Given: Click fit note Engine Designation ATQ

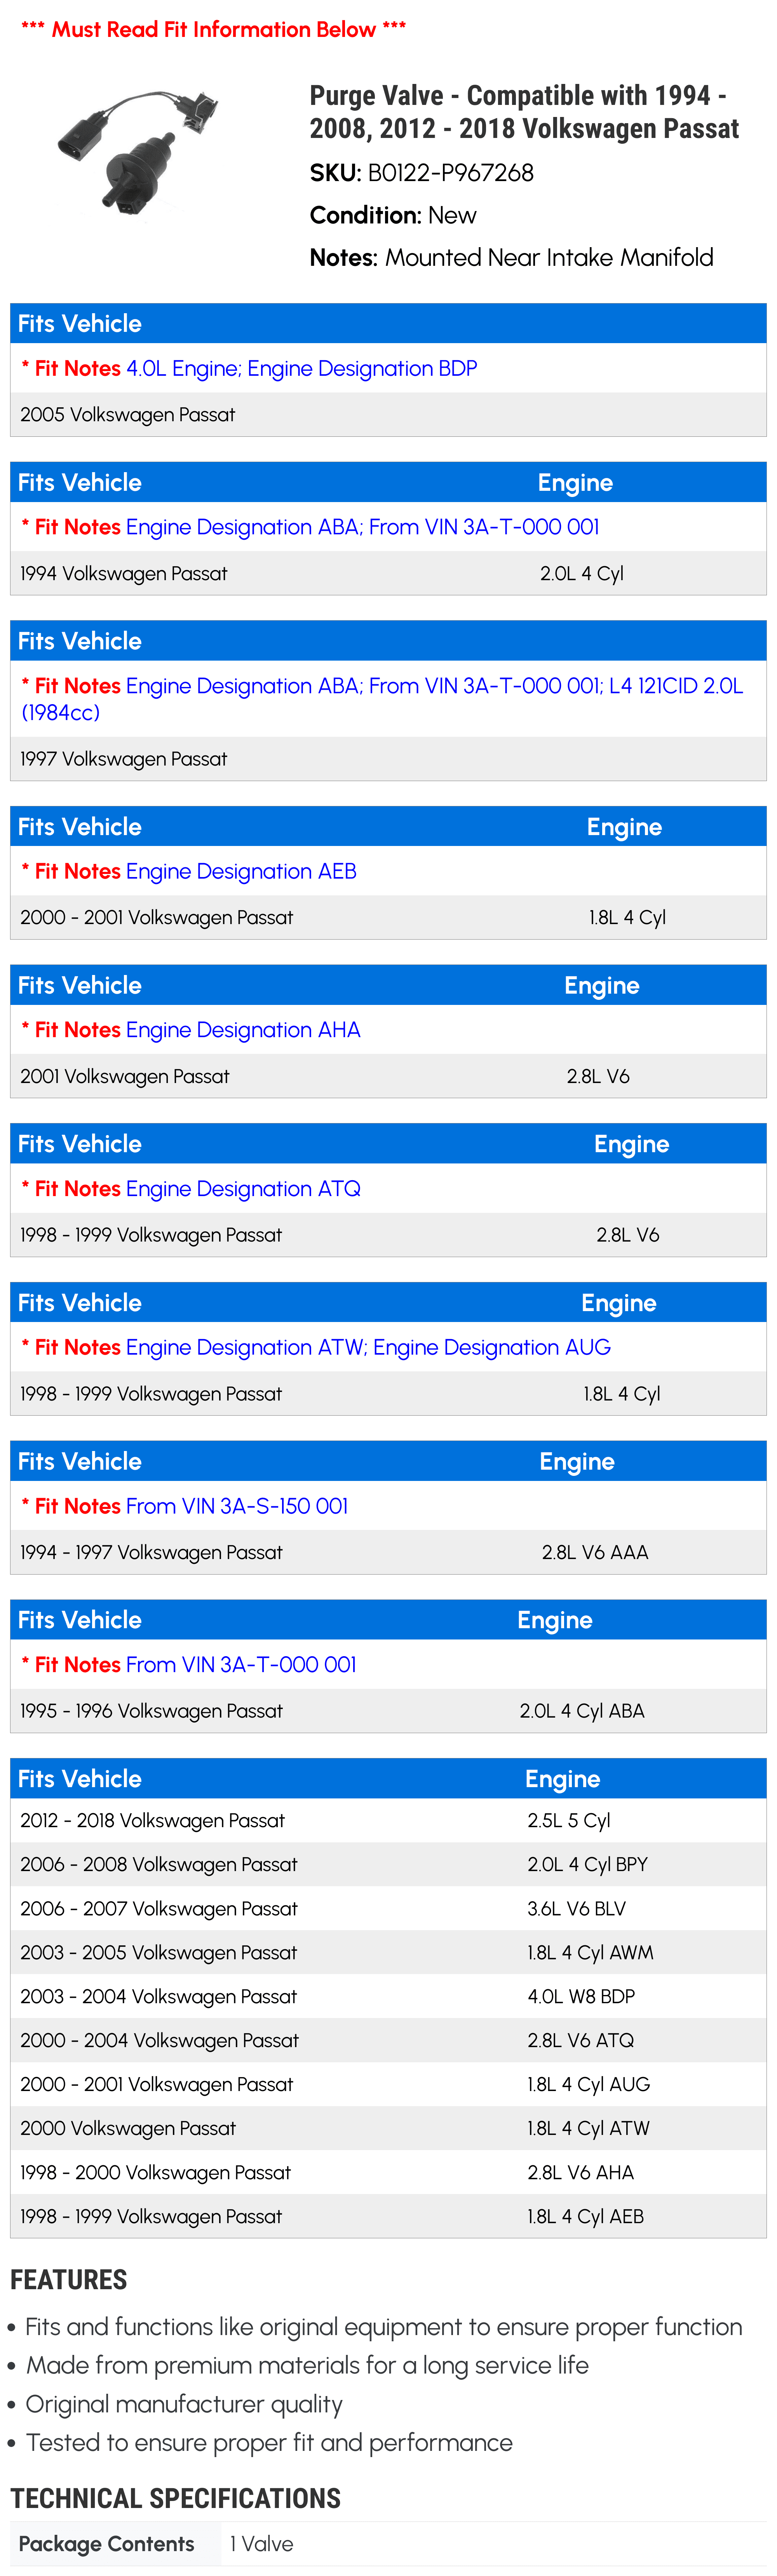Looking at the screenshot, I should click(x=191, y=1189).
